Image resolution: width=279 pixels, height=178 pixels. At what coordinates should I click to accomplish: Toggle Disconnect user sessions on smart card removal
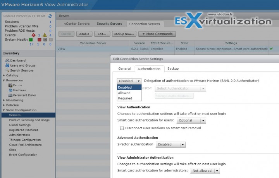click(x=122, y=128)
